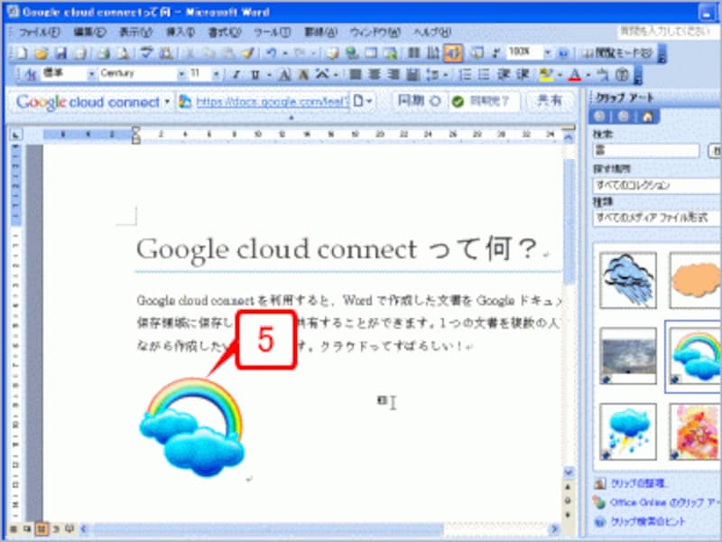Click the enclosed character icon
This screenshot has width=722, height=542.
(x=622, y=74)
